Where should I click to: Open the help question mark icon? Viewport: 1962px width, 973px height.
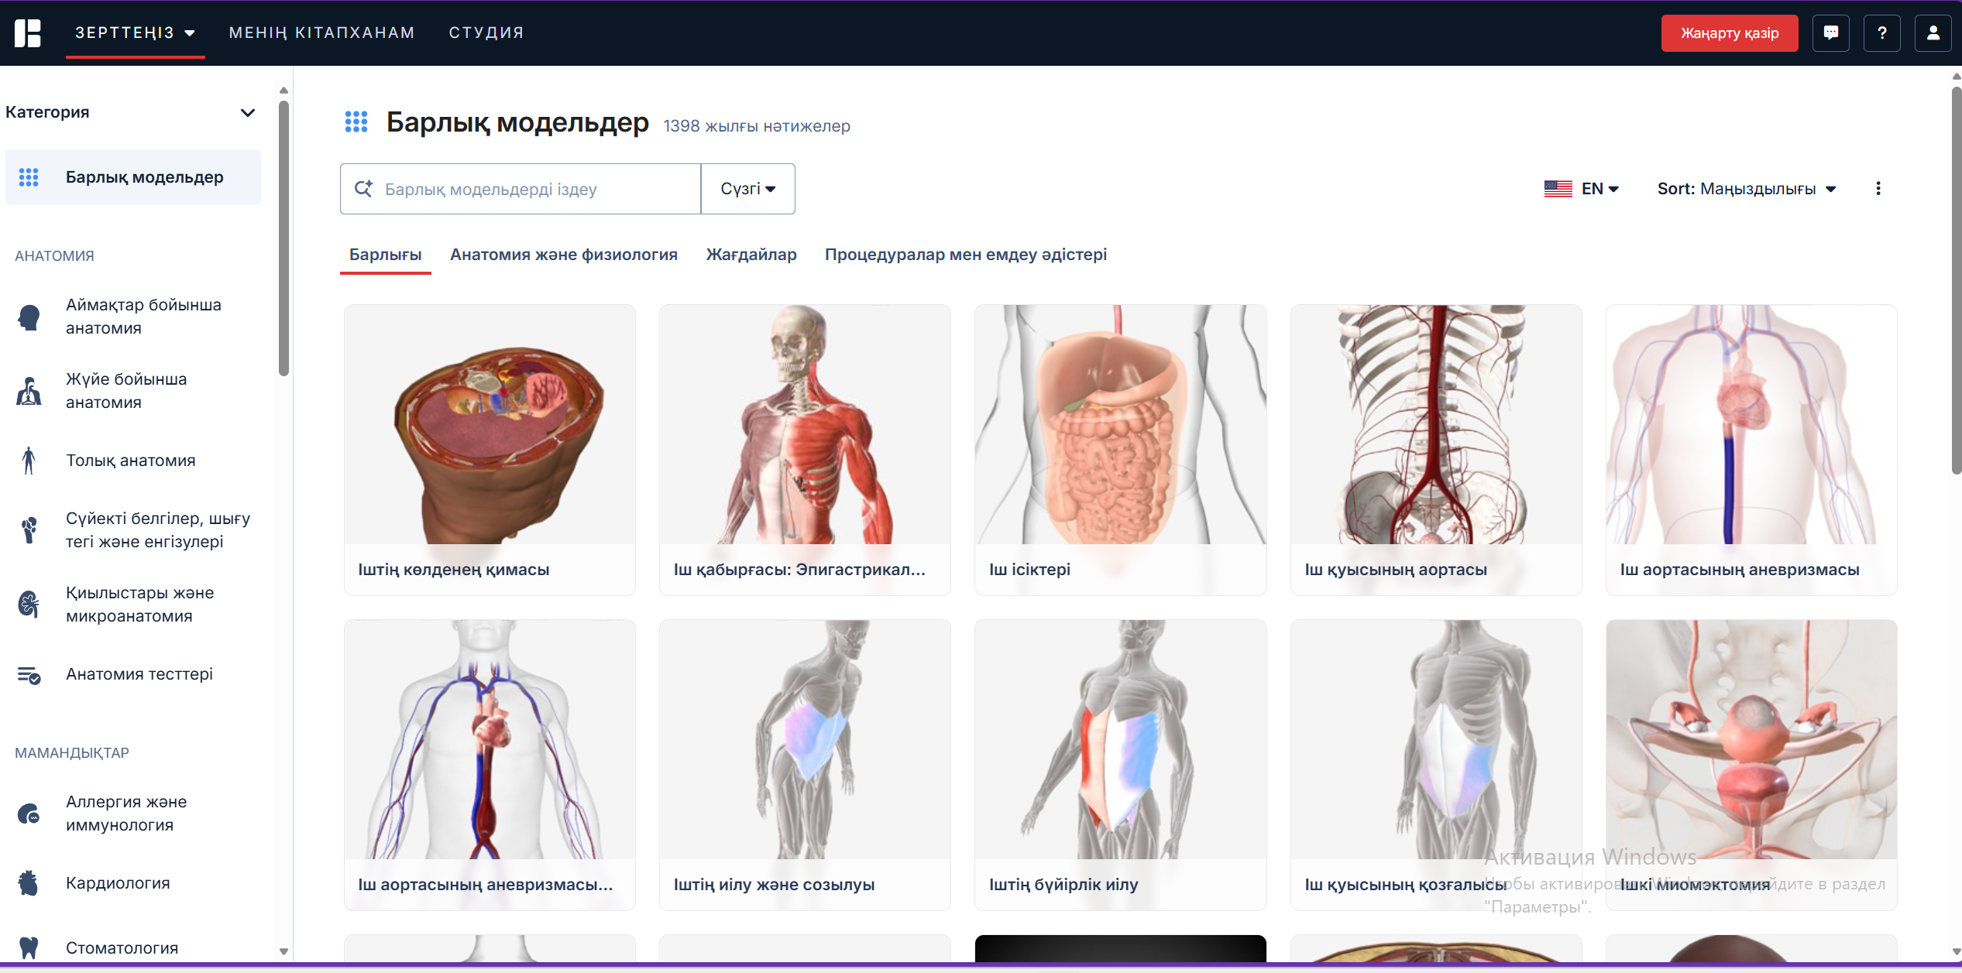(x=1881, y=33)
